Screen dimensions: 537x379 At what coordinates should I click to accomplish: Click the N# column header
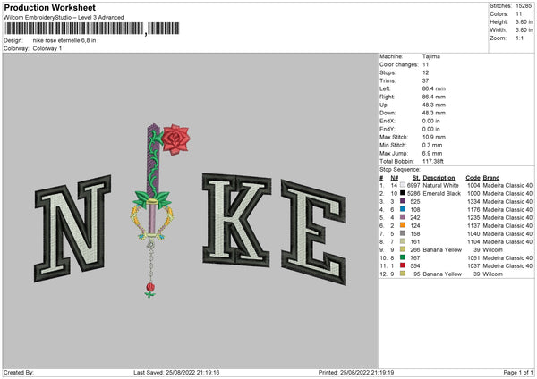[394, 178]
